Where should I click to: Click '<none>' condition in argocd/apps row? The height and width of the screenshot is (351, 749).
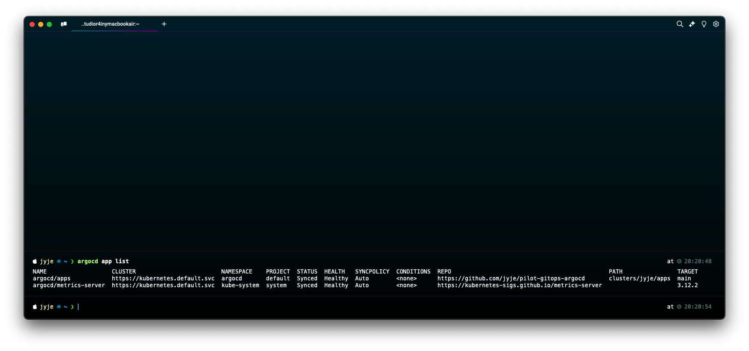click(x=407, y=278)
